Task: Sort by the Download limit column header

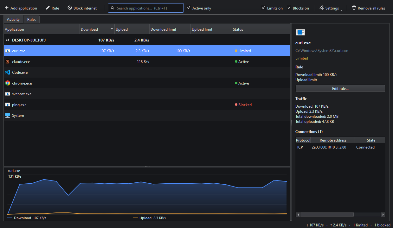Action: 170,29
